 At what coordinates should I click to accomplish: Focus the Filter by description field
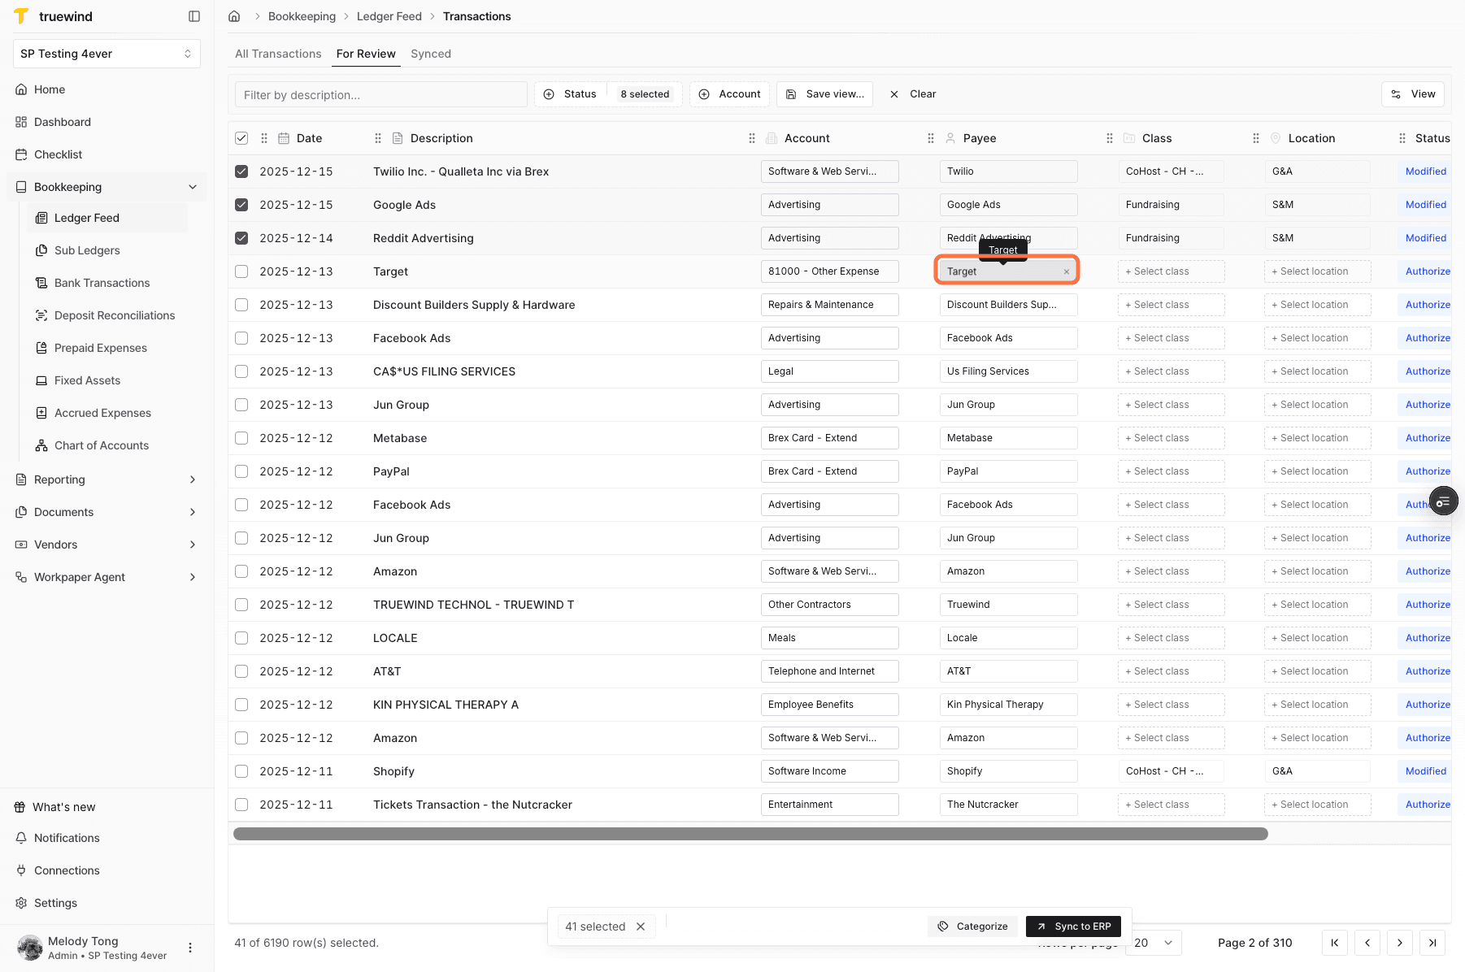[381, 94]
